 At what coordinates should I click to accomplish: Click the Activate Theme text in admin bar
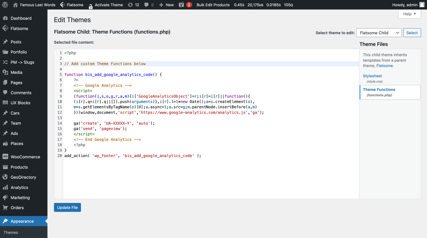coord(109,5)
